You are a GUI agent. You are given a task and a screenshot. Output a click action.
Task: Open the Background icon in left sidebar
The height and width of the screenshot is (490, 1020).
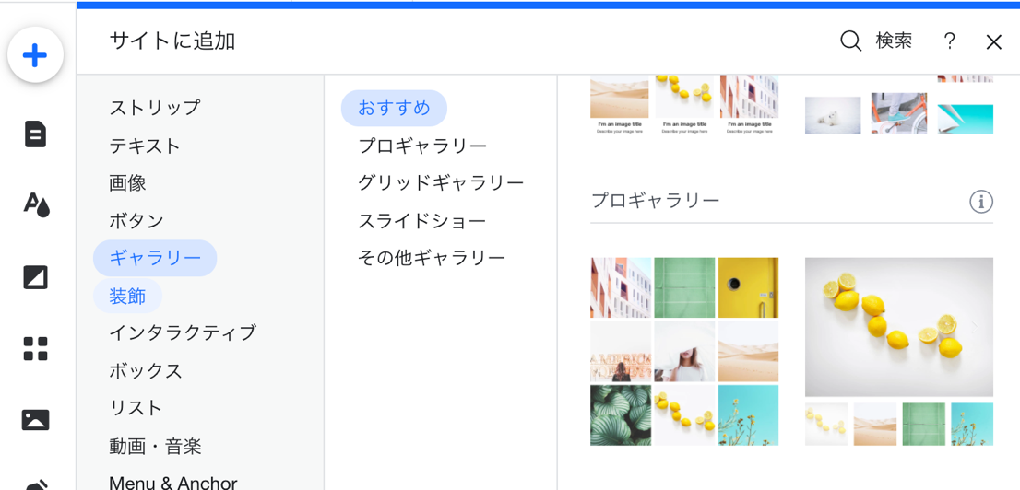(35, 276)
